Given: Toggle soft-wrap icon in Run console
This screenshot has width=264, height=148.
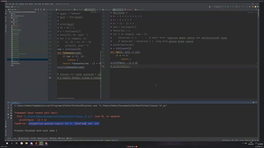Looking at the screenshot, I should (x=11, y=111).
